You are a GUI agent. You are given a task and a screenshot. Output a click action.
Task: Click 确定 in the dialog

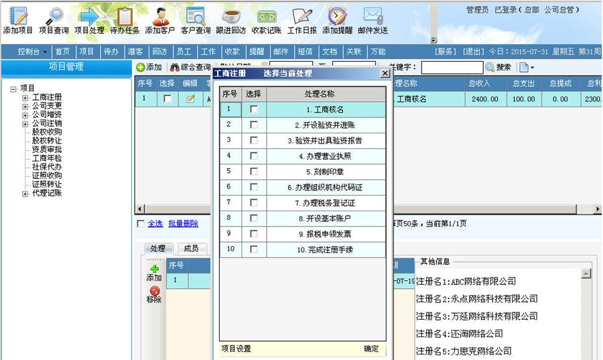point(371,349)
